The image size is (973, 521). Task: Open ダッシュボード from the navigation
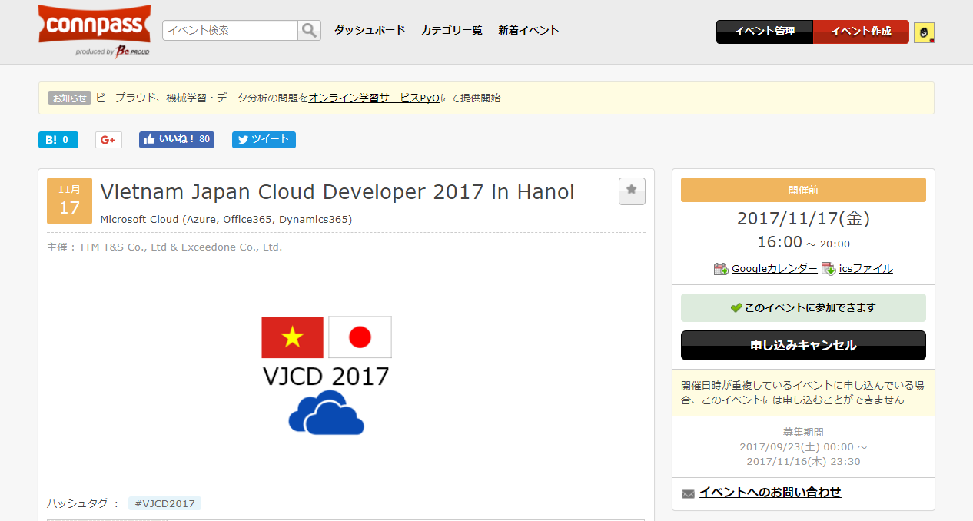(369, 30)
